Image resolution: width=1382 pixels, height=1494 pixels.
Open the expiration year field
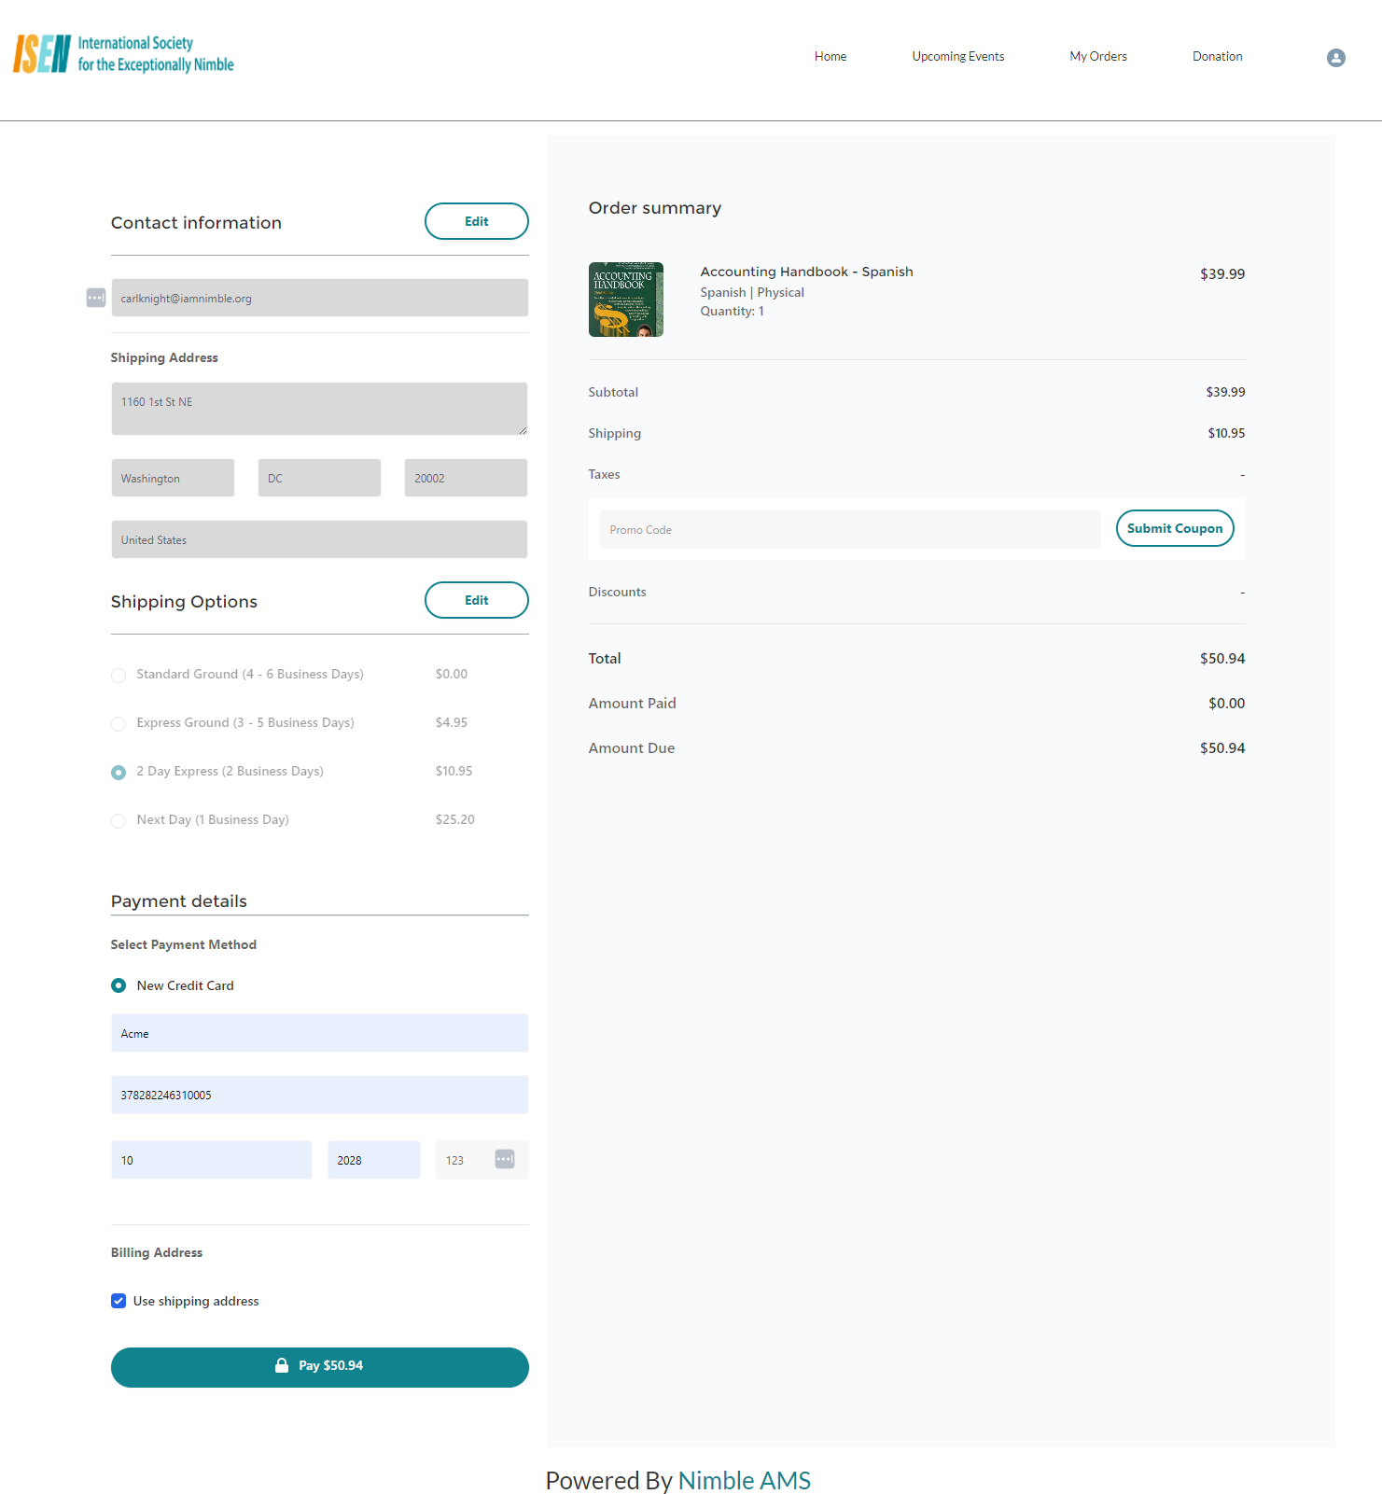coord(373,1160)
